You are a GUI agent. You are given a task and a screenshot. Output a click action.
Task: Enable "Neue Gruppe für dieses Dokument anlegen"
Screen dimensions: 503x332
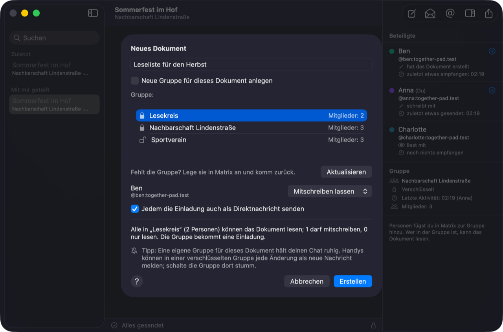coord(135,81)
